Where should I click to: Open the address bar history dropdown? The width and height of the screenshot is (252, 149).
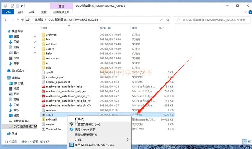(161, 20)
